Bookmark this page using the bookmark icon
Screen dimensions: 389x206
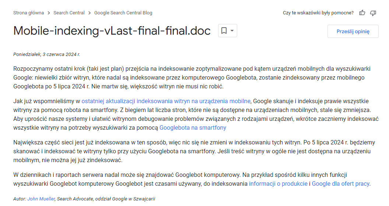[224, 31]
